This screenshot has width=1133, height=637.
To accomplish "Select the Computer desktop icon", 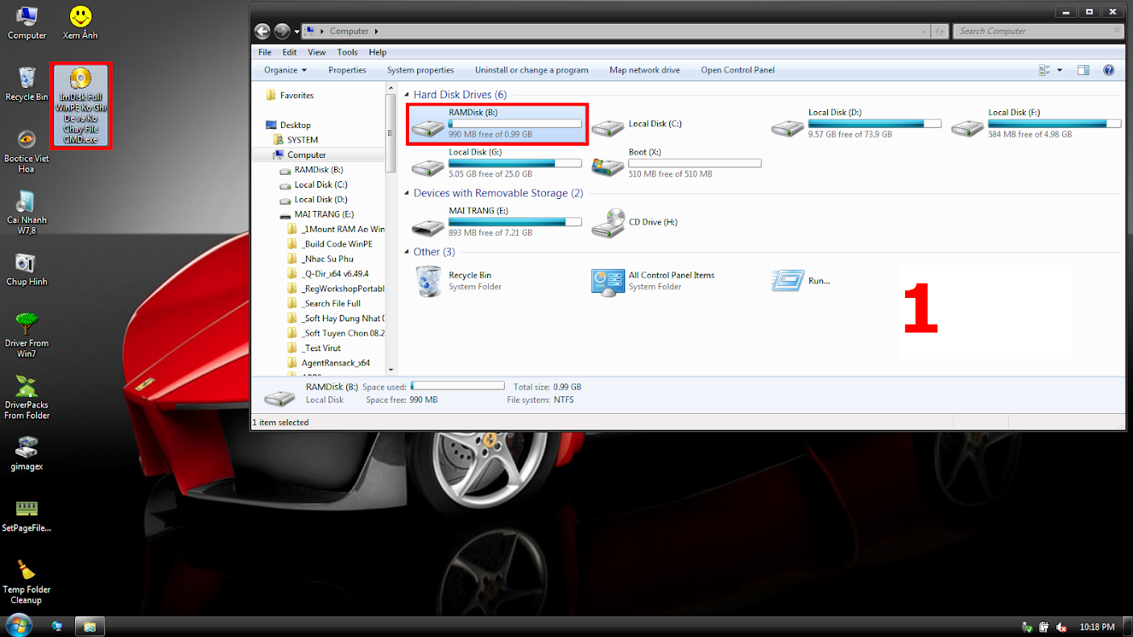I will [x=27, y=23].
